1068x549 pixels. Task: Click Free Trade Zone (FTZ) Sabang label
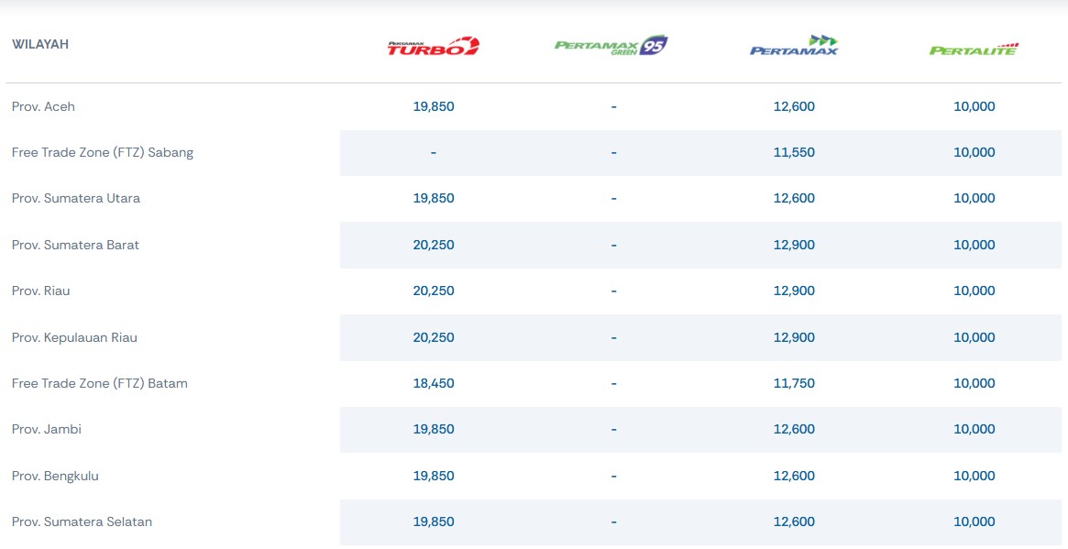pyautogui.click(x=103, y=152)
